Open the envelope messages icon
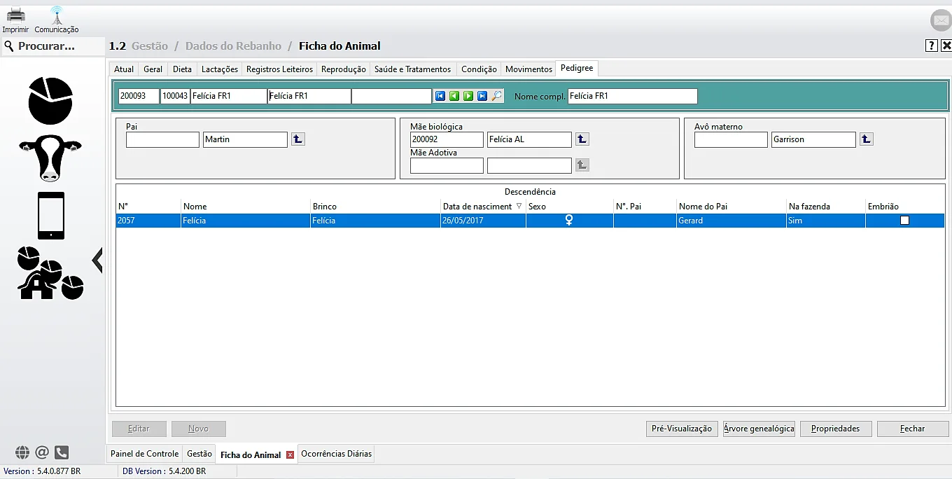Viewport: 952px width, 479px height. pyautogui.click(x=941, y=21)
